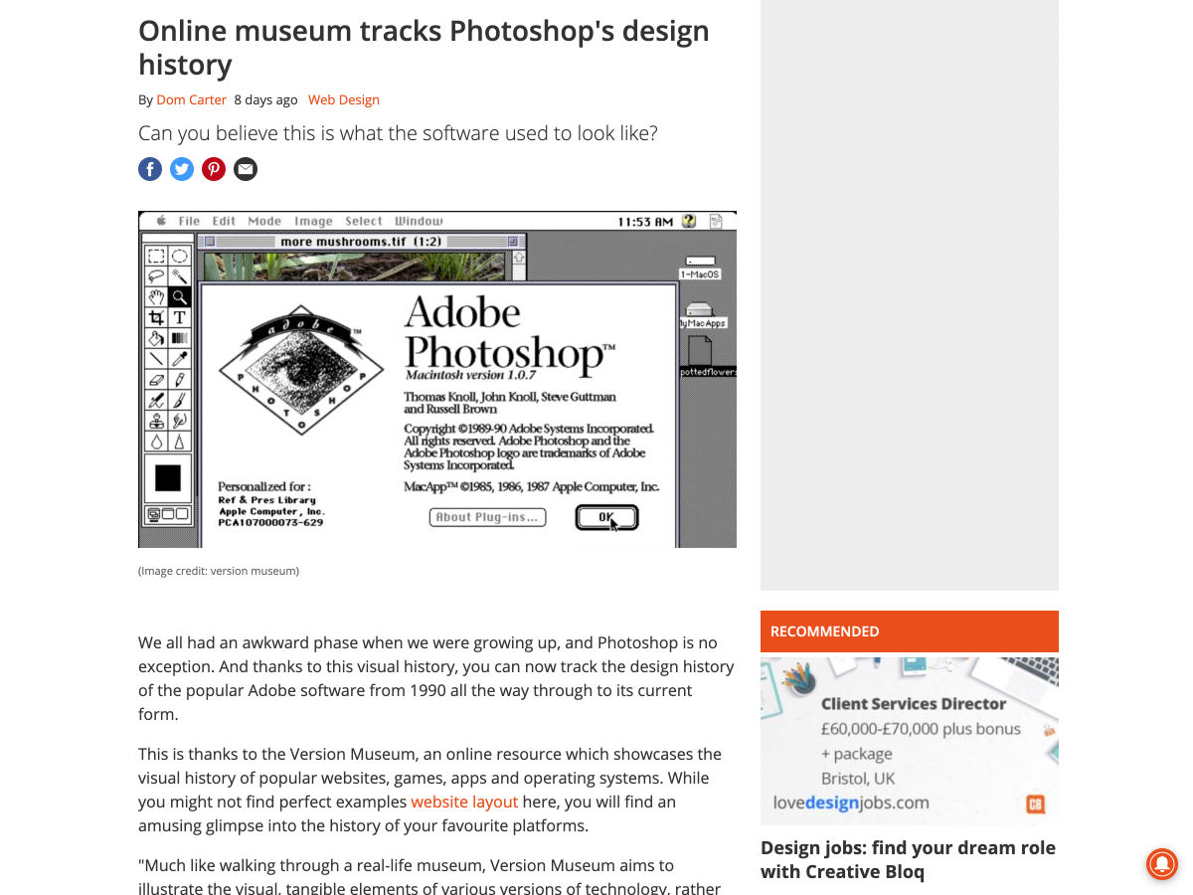The height and width of the screenshot is (895, 1193).
Task: Open the Web Design category link
Action: (344, 99)
